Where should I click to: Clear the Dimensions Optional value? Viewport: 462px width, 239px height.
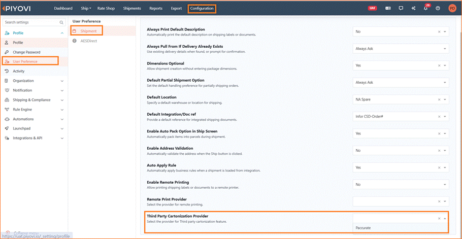coord(439,65)
